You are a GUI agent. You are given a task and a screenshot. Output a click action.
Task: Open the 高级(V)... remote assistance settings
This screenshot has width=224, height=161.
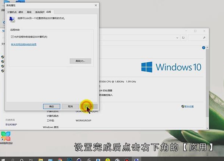(80, 61)
